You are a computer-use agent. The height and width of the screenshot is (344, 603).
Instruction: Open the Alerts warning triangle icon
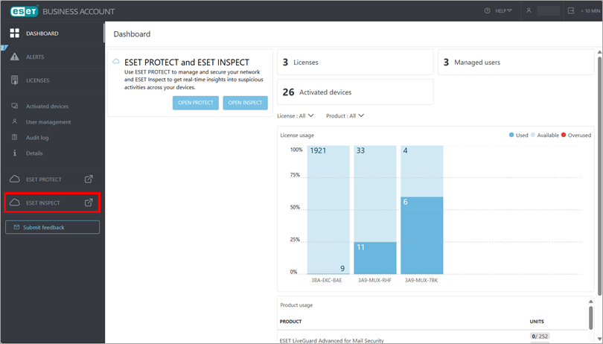(15, 57)
